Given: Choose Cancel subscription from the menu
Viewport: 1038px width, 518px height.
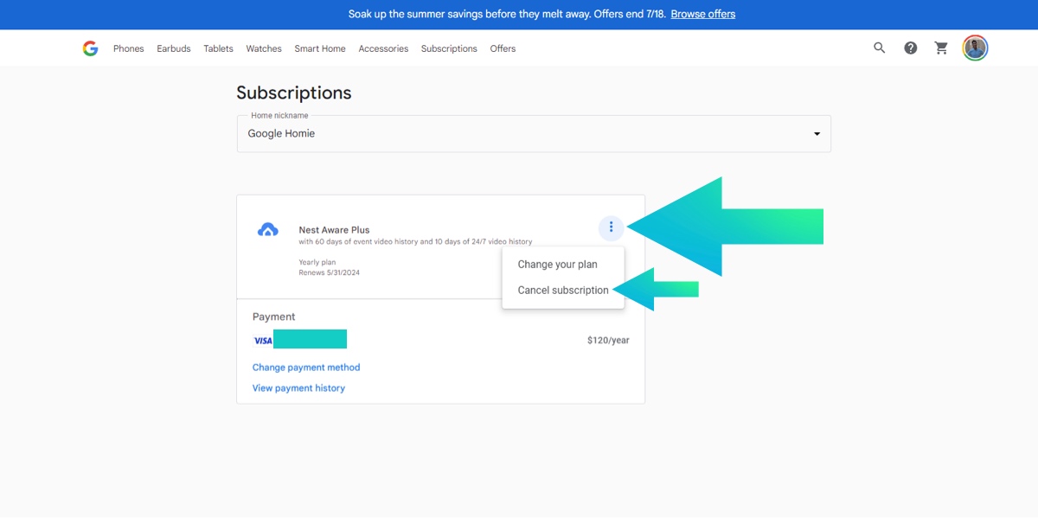Looking at the screenshot, I should (563, 291).
